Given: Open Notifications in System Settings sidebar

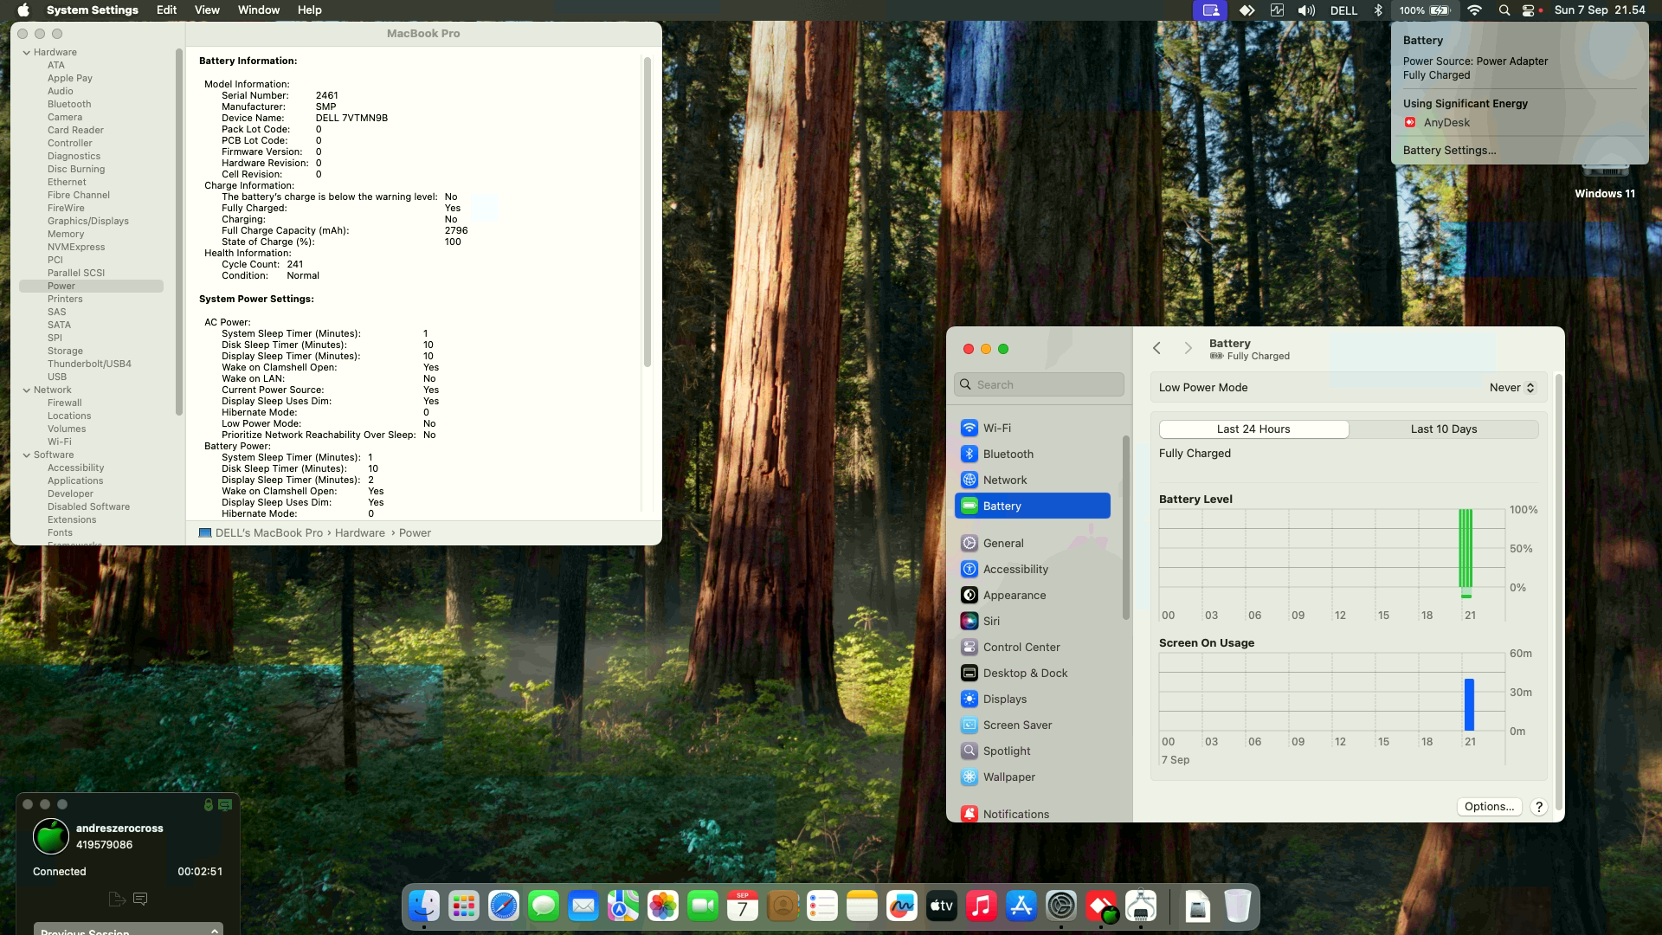Looking at the screenshot, I should pos(1033,814).
